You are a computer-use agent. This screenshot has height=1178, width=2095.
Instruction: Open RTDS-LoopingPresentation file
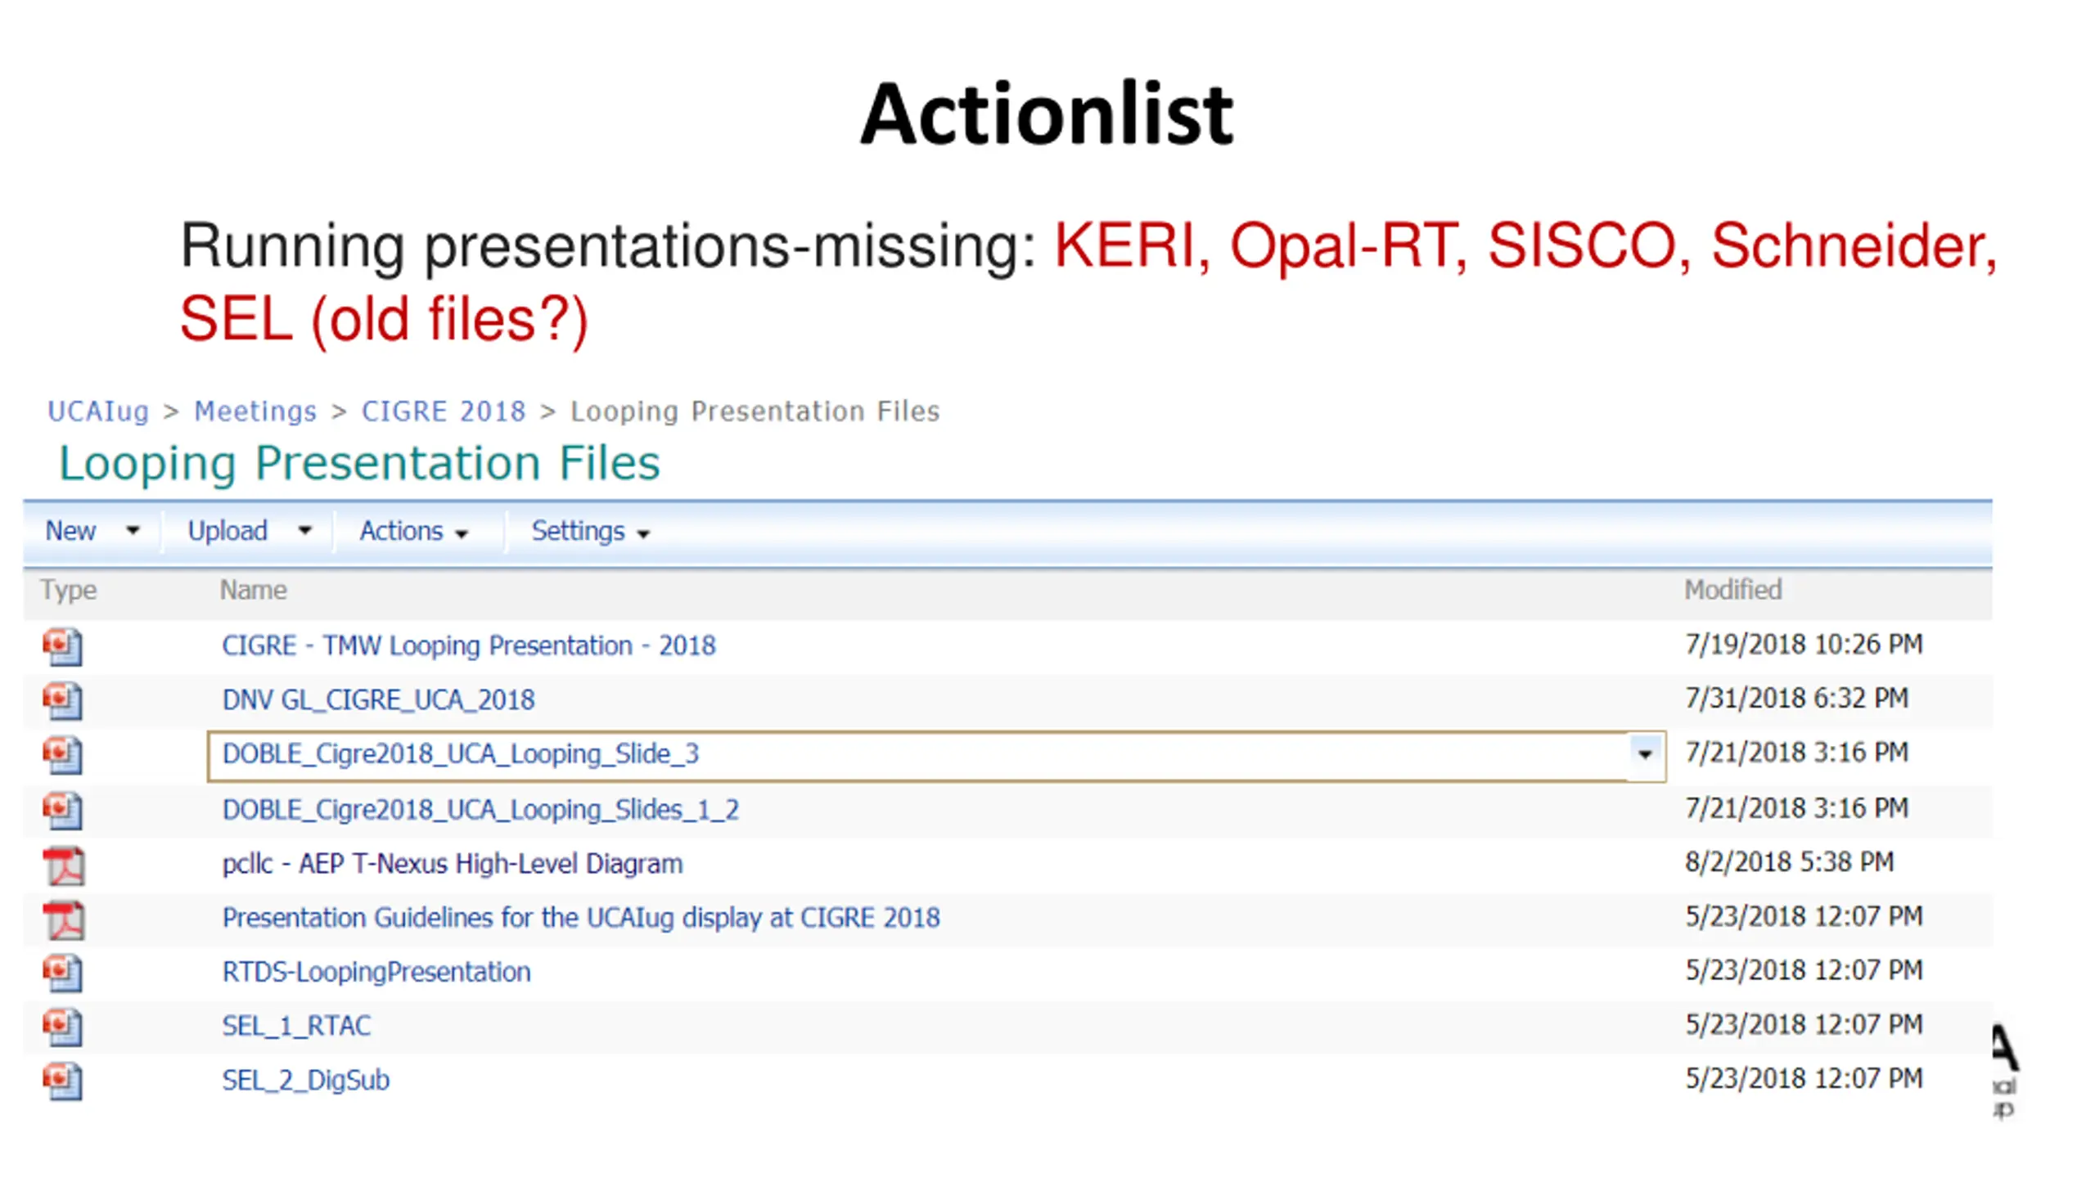(x=376, y=972)
